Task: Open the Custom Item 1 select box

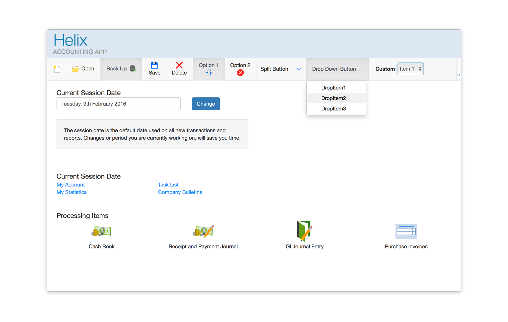Action: coord(410,69)
